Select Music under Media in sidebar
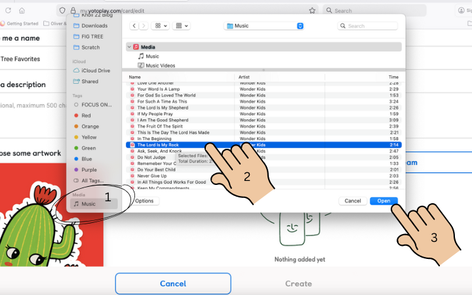 coord(88,204)
